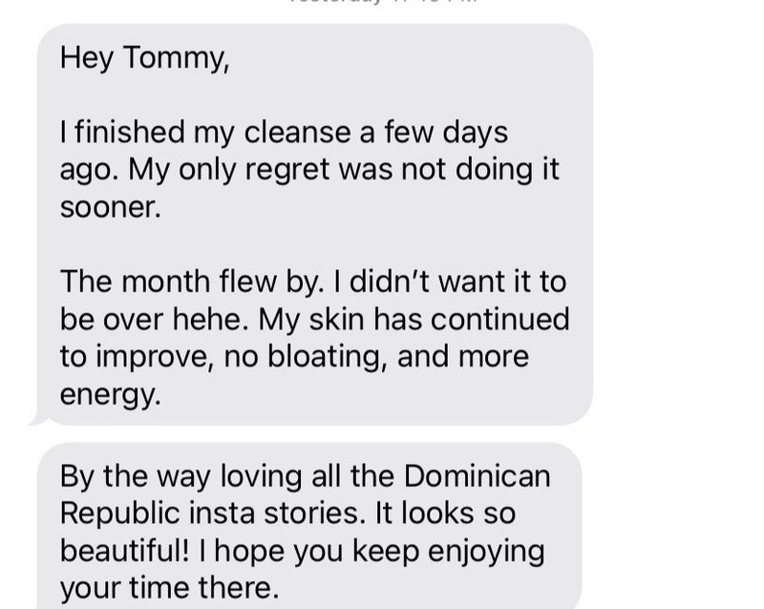764x609 pixels.
Task: Tap the phrase 'and more' before energy
Action: [x=463, y=357]
